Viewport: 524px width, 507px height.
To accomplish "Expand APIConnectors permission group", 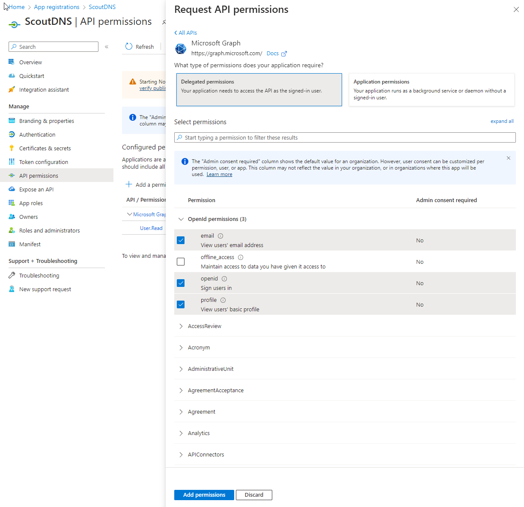I will point(181,455).
